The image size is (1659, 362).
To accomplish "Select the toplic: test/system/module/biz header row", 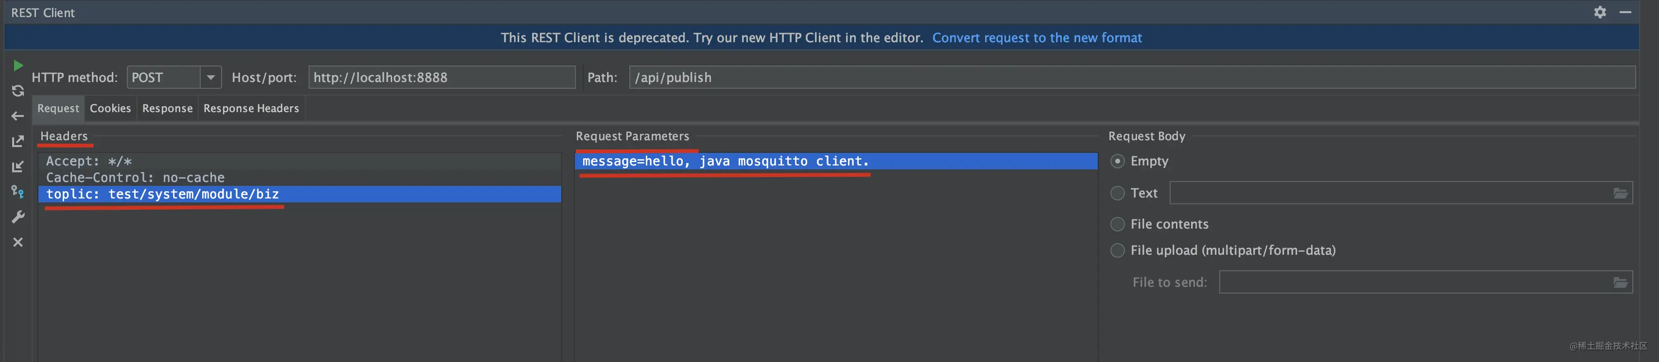I will (299, 194).
